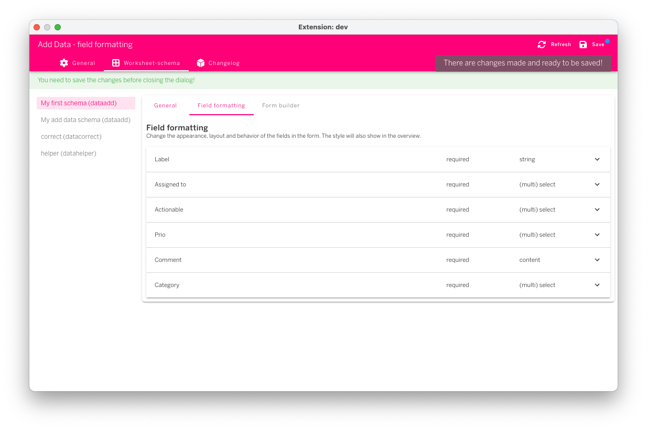647x430 pixels.
Task: Switch to the Form builder sub-tab
Action: coord(281,105)
